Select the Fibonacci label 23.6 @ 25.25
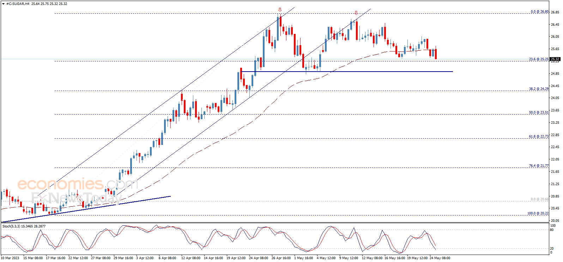 pos(539,59)
